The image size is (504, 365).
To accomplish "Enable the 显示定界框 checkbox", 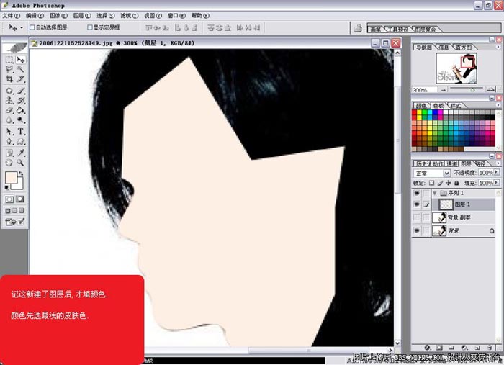I will point(90,27).
